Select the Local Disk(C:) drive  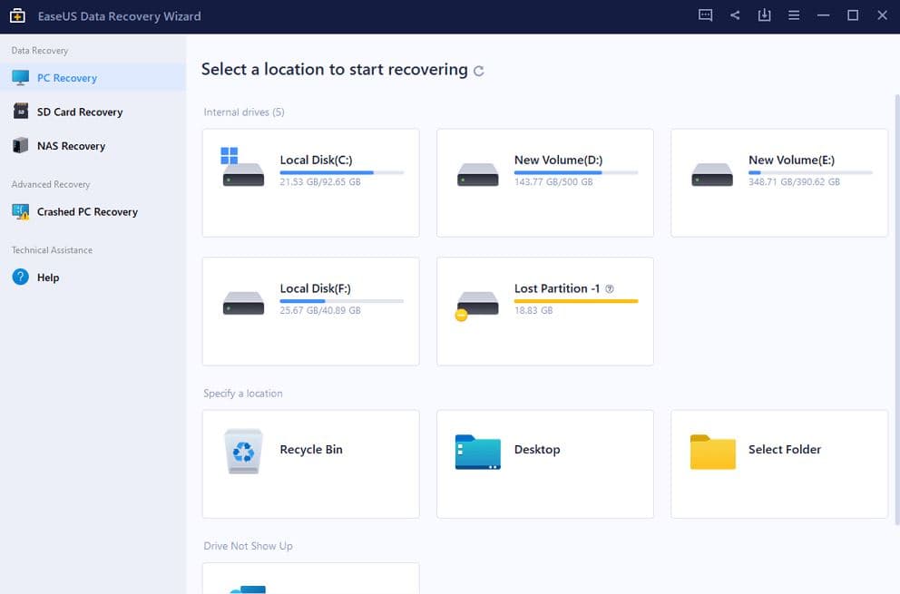pyautogui.click(x=310, y=182)
